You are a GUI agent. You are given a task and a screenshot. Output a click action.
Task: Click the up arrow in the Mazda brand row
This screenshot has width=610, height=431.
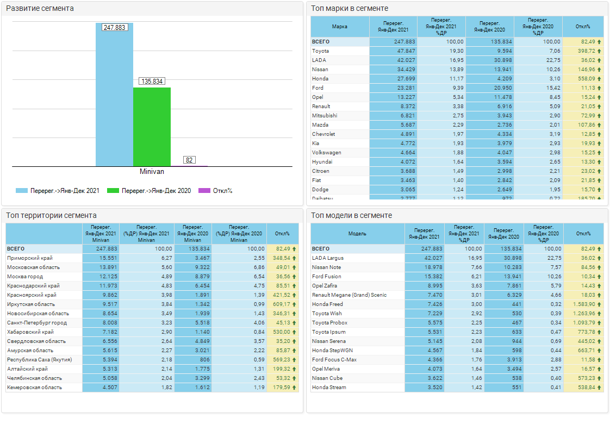[x=599, y=125]
